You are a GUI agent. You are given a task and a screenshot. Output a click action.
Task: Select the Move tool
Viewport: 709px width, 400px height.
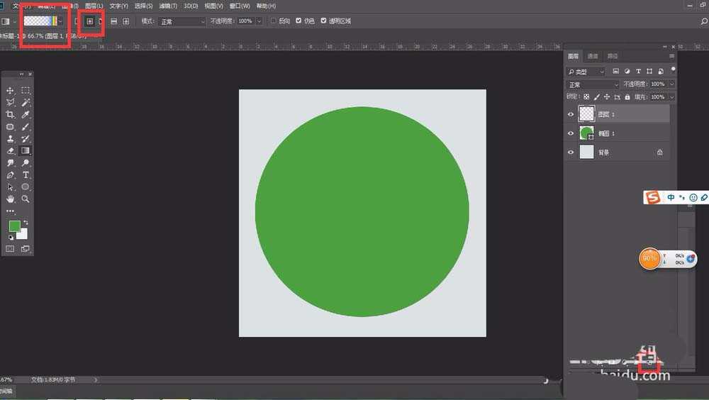click(10, 91)
